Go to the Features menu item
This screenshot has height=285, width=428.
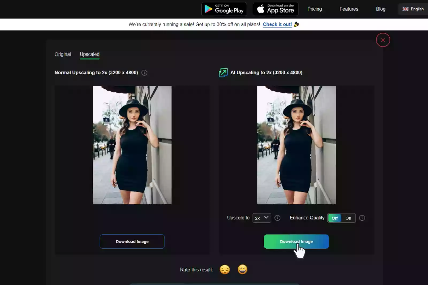pyautogui.click(x=349, y=9)
